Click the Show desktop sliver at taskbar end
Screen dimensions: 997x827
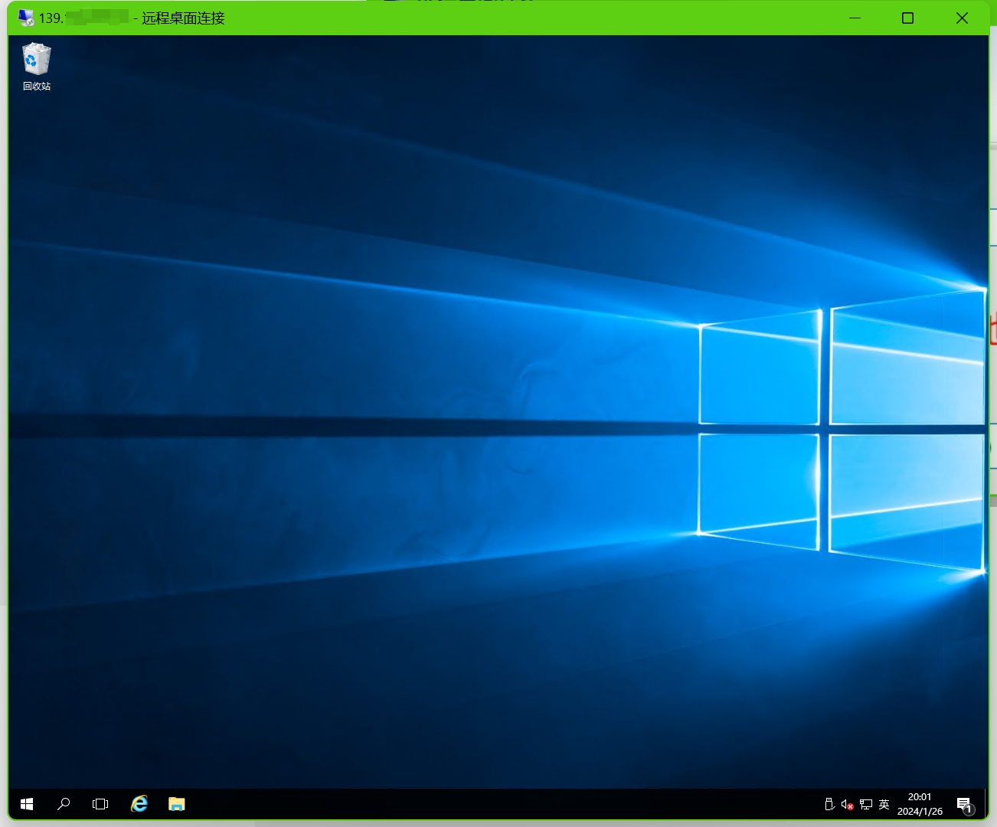click(x=986, y=804)
